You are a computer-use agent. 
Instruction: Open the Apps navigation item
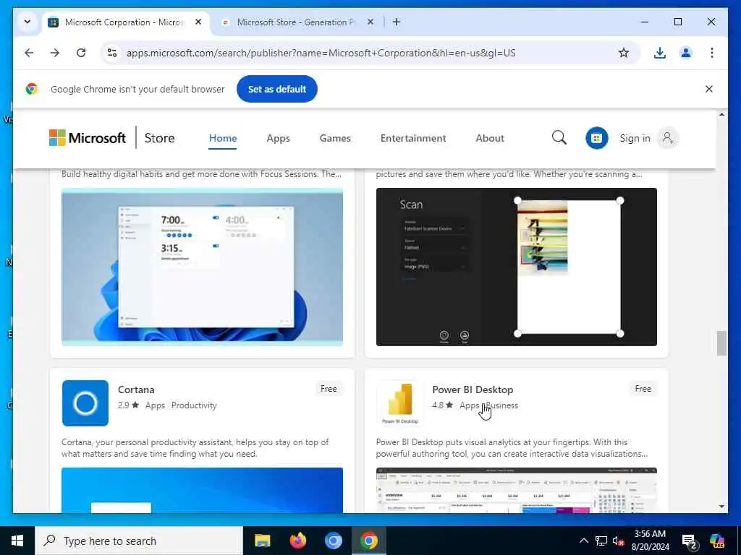(x=278, y=138)
